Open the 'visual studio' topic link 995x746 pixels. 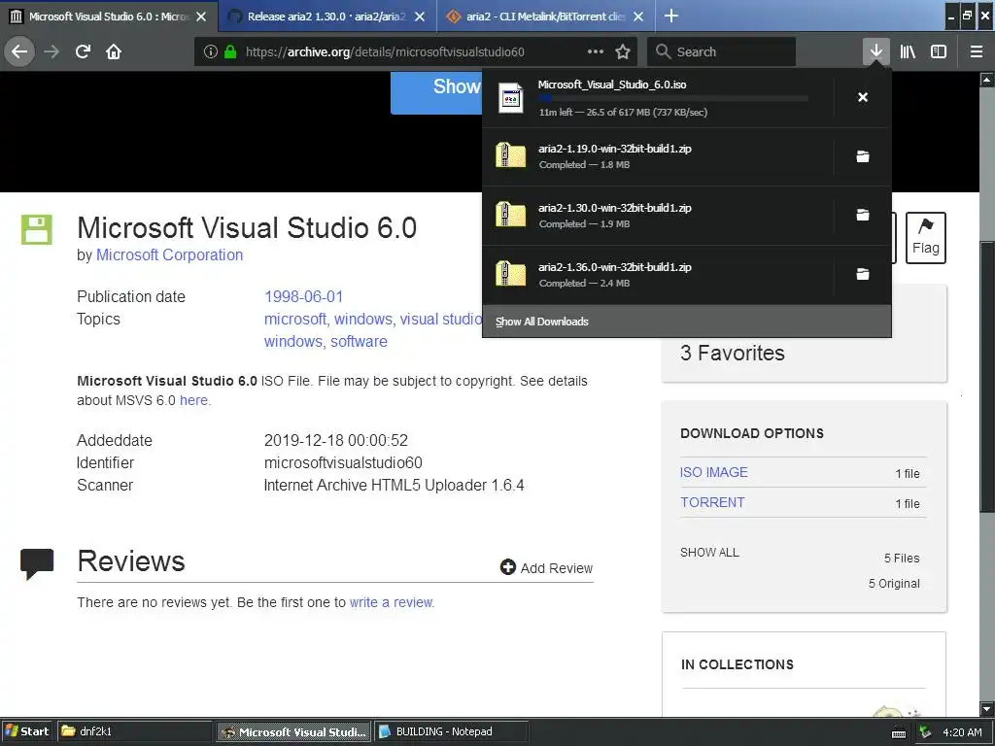coord(440,319)
